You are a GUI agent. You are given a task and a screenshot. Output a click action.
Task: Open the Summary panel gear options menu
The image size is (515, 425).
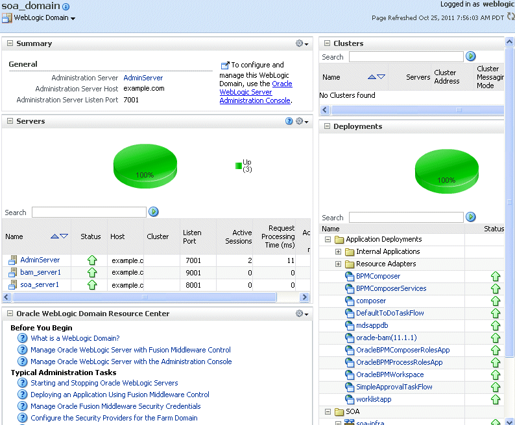302,43
